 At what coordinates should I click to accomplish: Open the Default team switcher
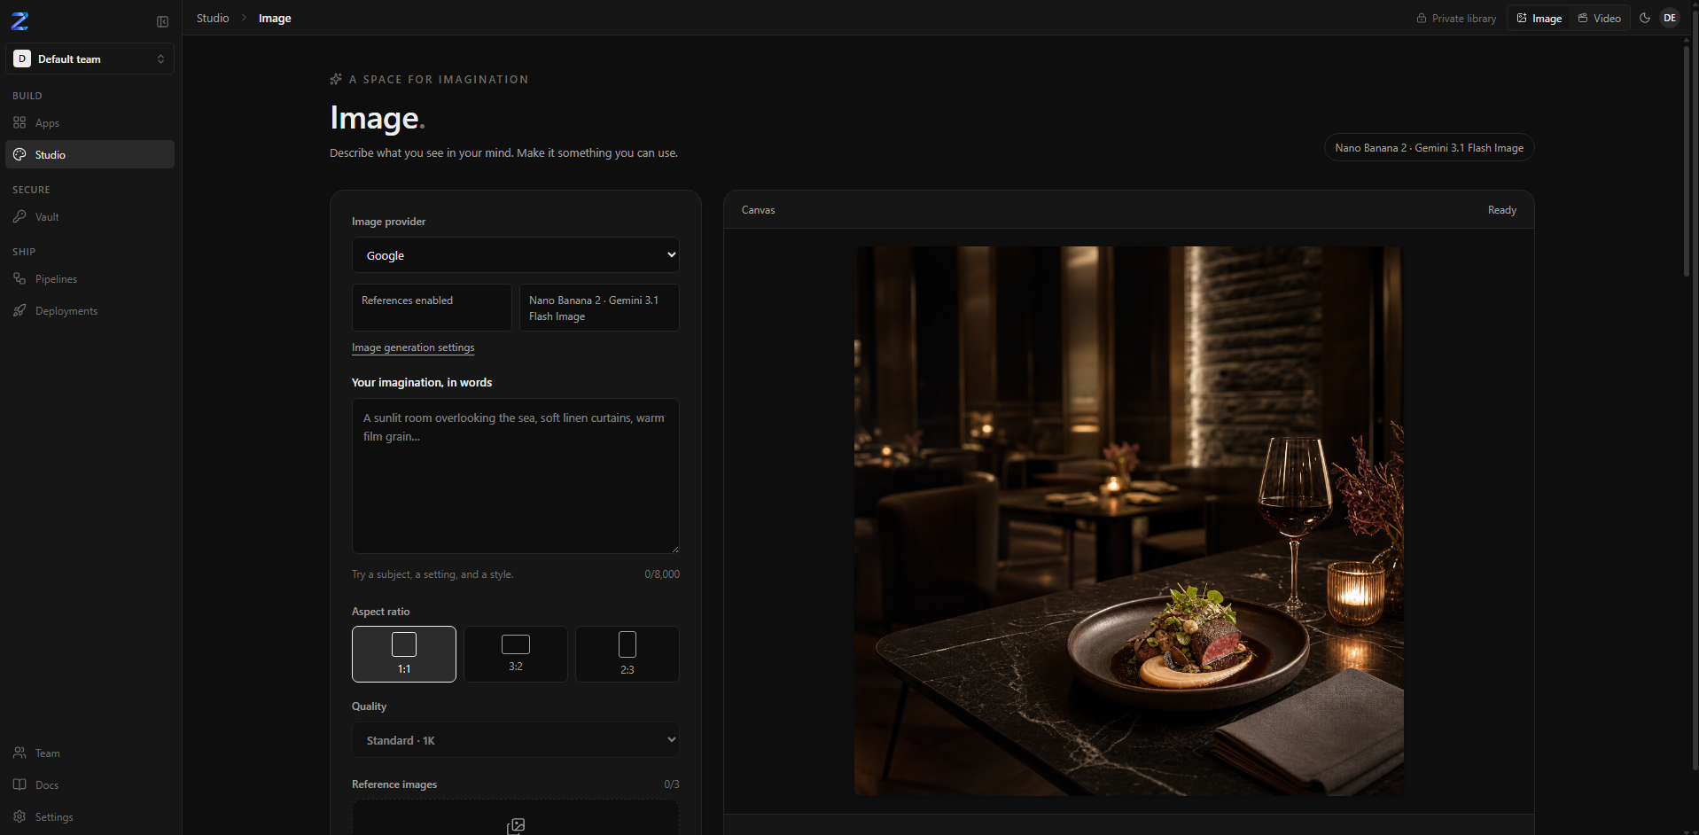point(90,59)
